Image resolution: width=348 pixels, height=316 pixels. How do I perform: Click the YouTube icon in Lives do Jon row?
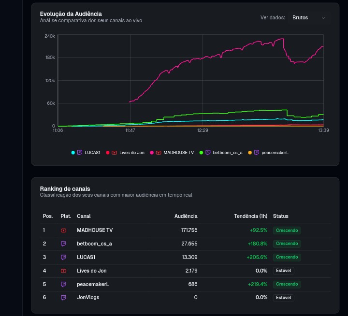(63, 271)
